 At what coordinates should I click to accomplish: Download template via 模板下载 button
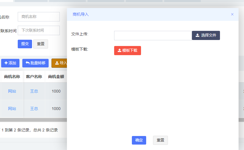pyautogui.click(x=128, y=51)
